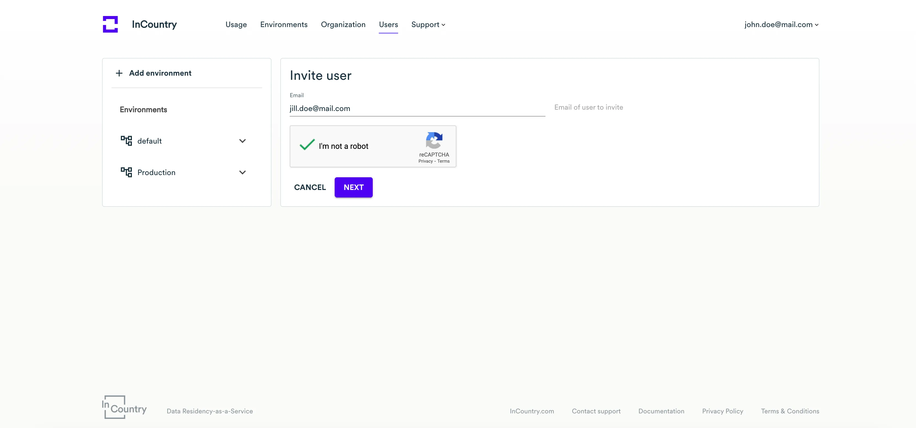Toggle the I'm not a robot checkbox

click(x=307, y=145)
